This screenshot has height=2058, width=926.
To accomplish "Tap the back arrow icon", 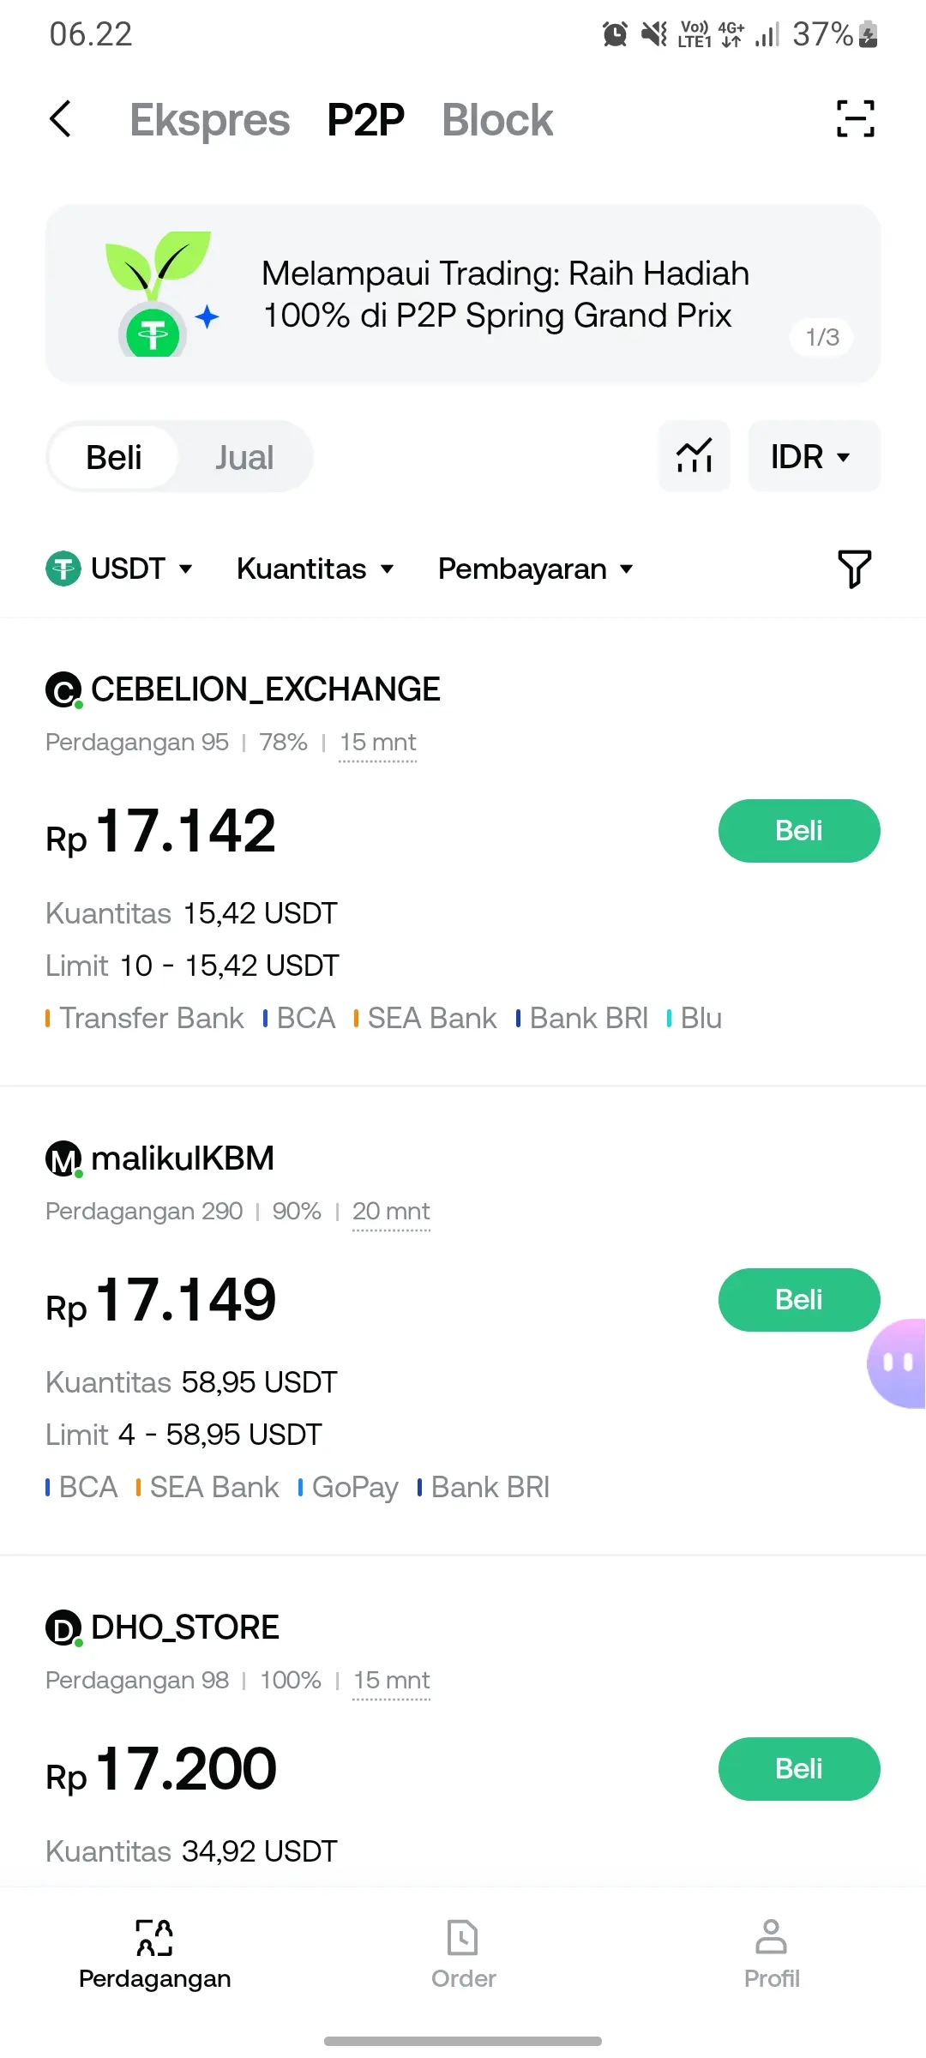I will tap(60, 119).
